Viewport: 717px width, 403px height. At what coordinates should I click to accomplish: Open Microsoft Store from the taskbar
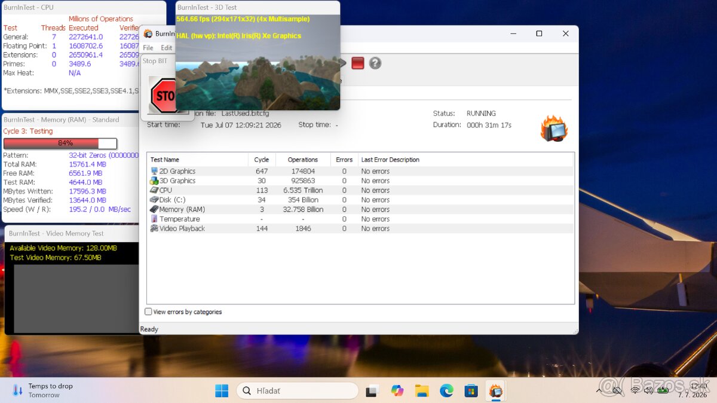[471, 391]
